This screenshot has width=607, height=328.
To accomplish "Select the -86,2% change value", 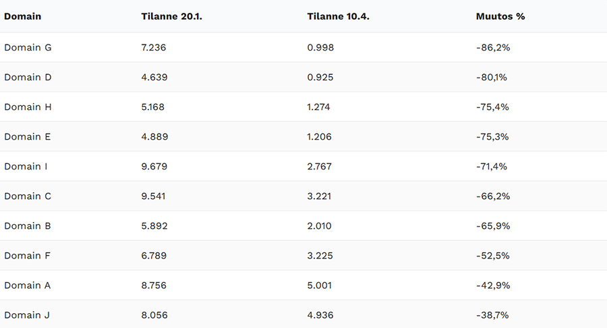I will [x=492, y=47].
